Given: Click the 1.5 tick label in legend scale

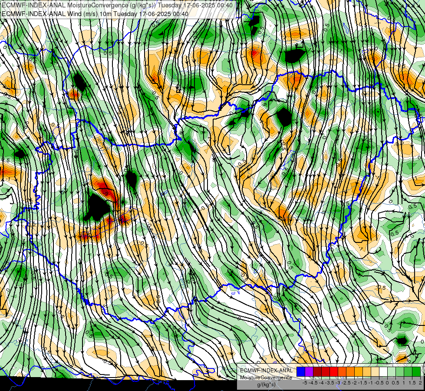Looking at the screenshot, I should coord(412,383).
